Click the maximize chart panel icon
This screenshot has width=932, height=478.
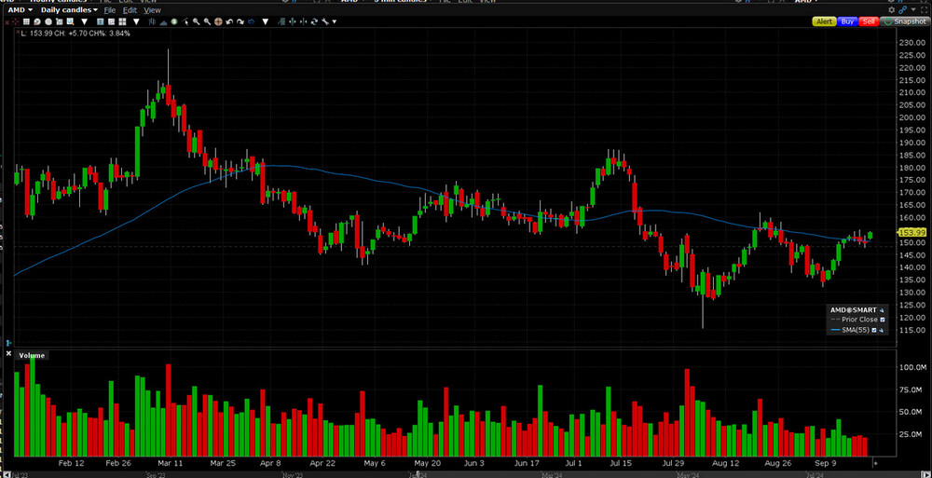(924, 9)
